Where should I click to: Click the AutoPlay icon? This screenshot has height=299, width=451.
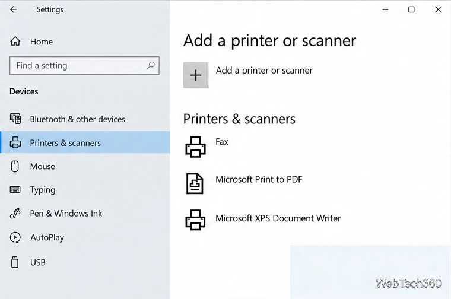(15, 237)
